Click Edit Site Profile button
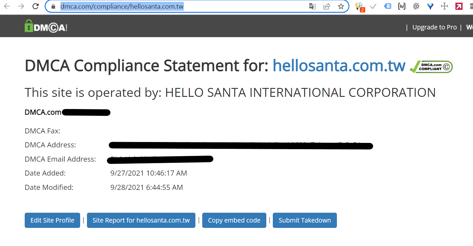The image size is (473, 246). pyautogui.click(x=52, y=220)
